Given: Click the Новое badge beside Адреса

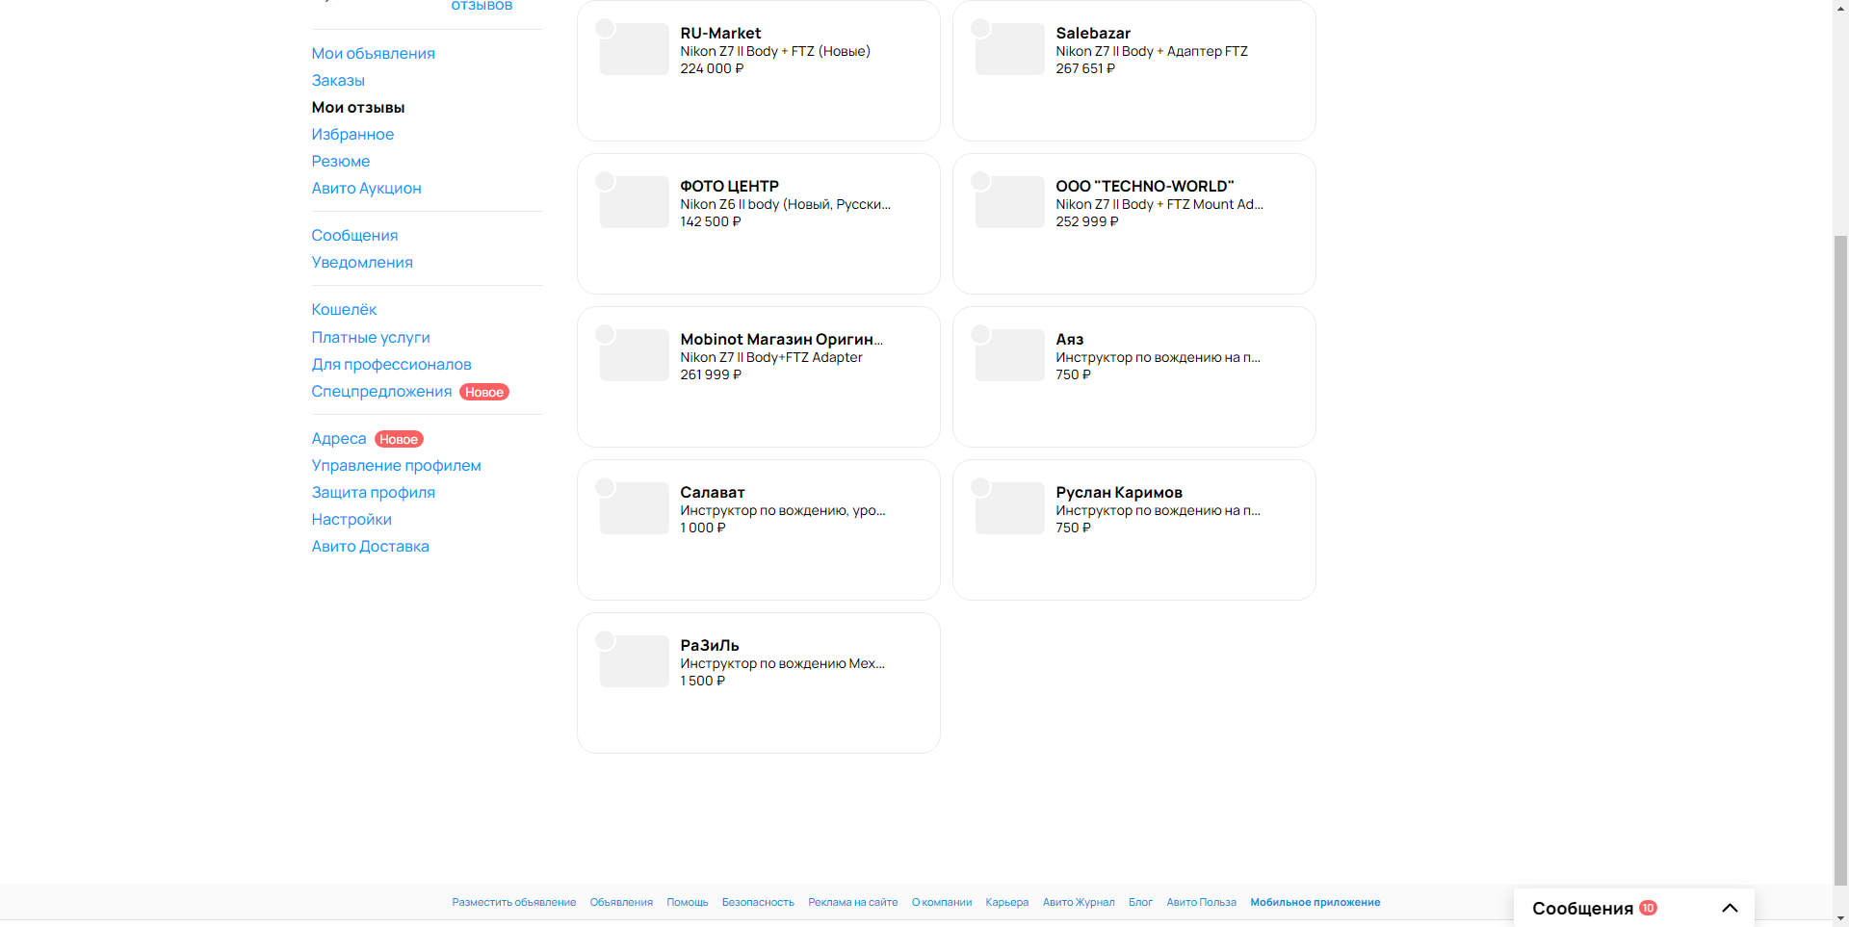Looking at the screenshot, I should click(x=399, y=439).
